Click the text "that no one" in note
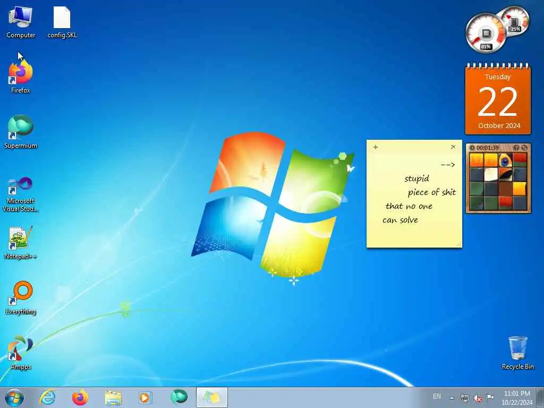This screenshot has width=544, height=408. point(409,206)
